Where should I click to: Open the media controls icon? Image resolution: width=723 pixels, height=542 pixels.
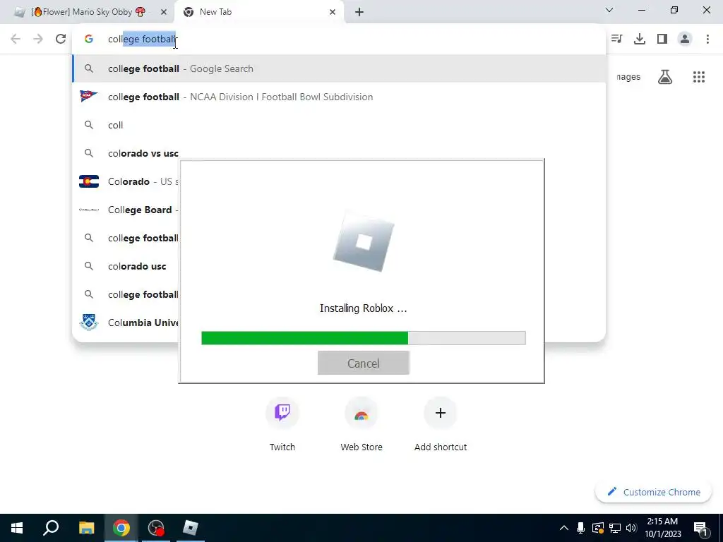(616, 40)
